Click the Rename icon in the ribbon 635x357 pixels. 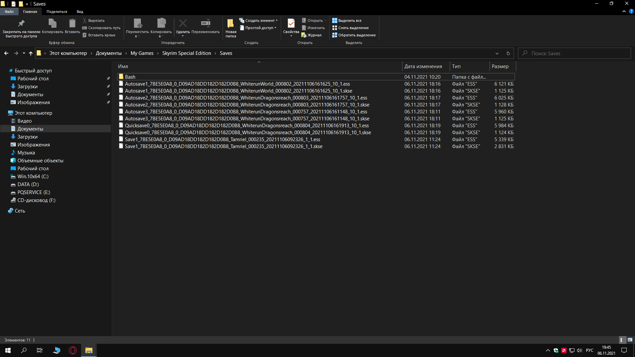tap(205, 23)
